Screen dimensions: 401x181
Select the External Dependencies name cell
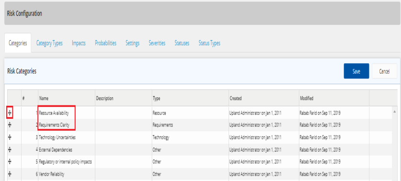[x=67, y=150]
